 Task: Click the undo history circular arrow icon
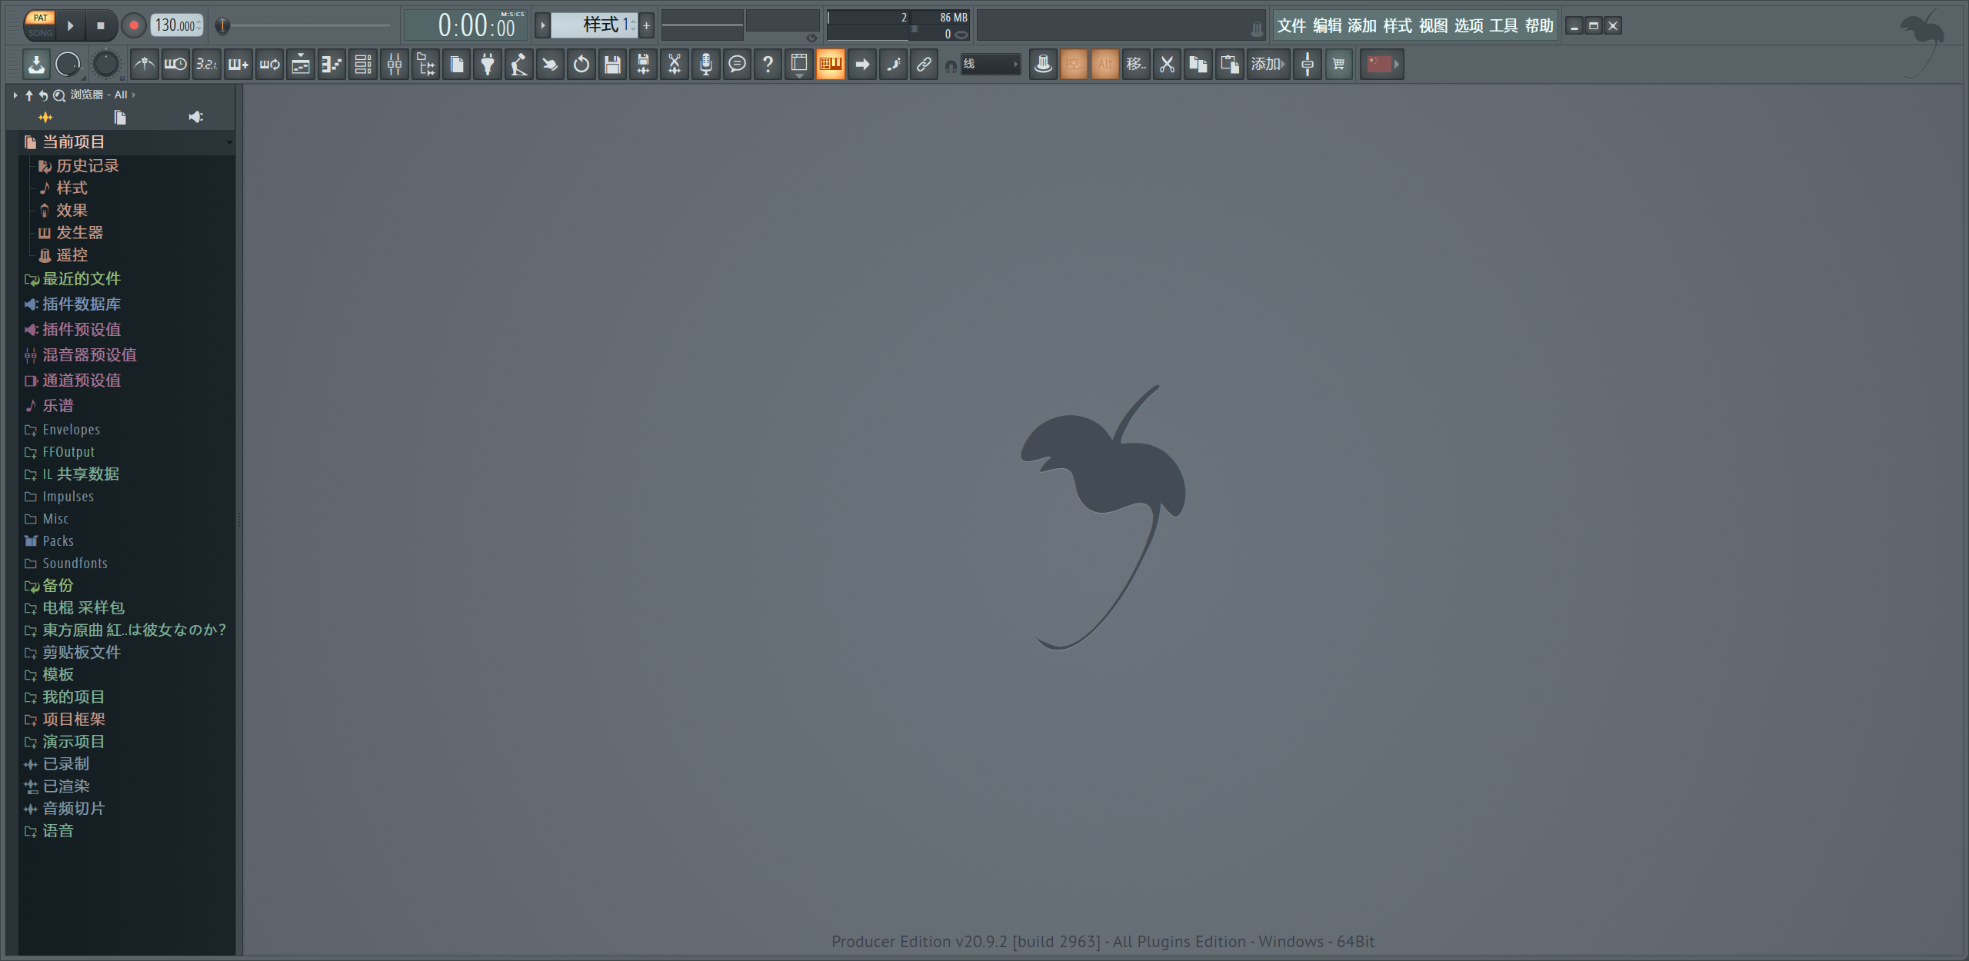click(581, 65)
